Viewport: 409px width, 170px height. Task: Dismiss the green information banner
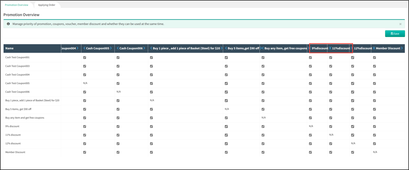pyautogui.click(x=400, y=24)
